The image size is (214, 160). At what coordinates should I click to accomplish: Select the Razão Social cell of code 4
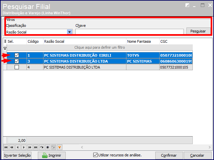[85, 67]
